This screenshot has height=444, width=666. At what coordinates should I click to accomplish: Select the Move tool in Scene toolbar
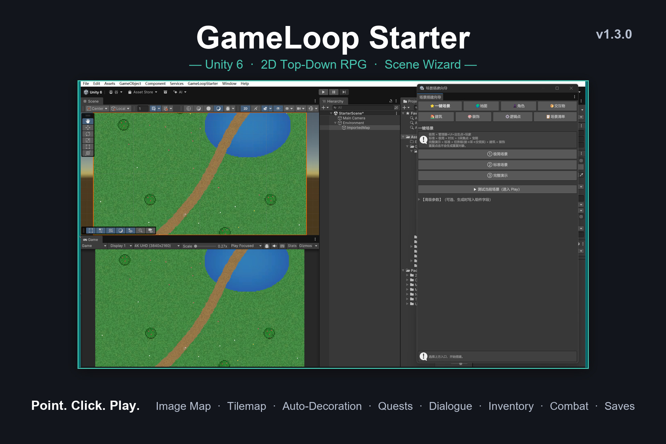click(88, 127)
